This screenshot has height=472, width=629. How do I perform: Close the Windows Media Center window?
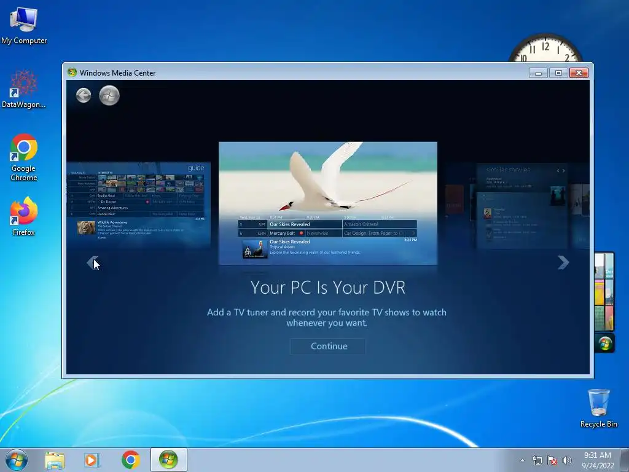tap(579, 73)
